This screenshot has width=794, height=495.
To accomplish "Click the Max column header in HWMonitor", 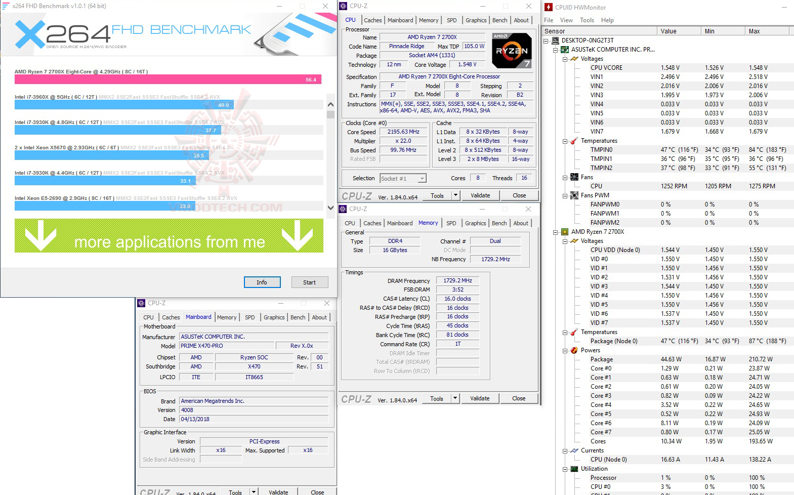I will (767, 31).
